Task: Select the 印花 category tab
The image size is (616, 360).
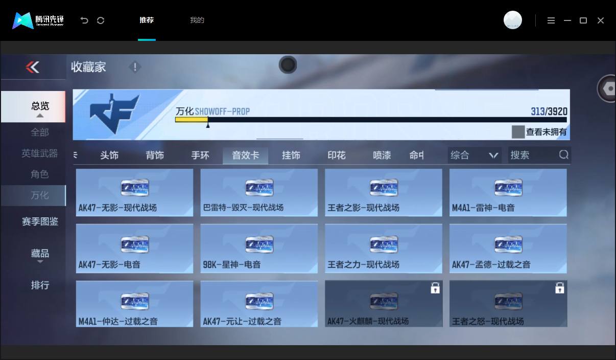Action: [337, 155]
